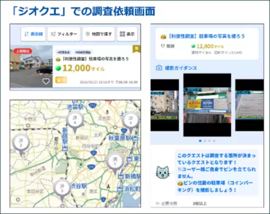Click the orange paw badge on quest card

pyautogui.click(x=61, y=80)
